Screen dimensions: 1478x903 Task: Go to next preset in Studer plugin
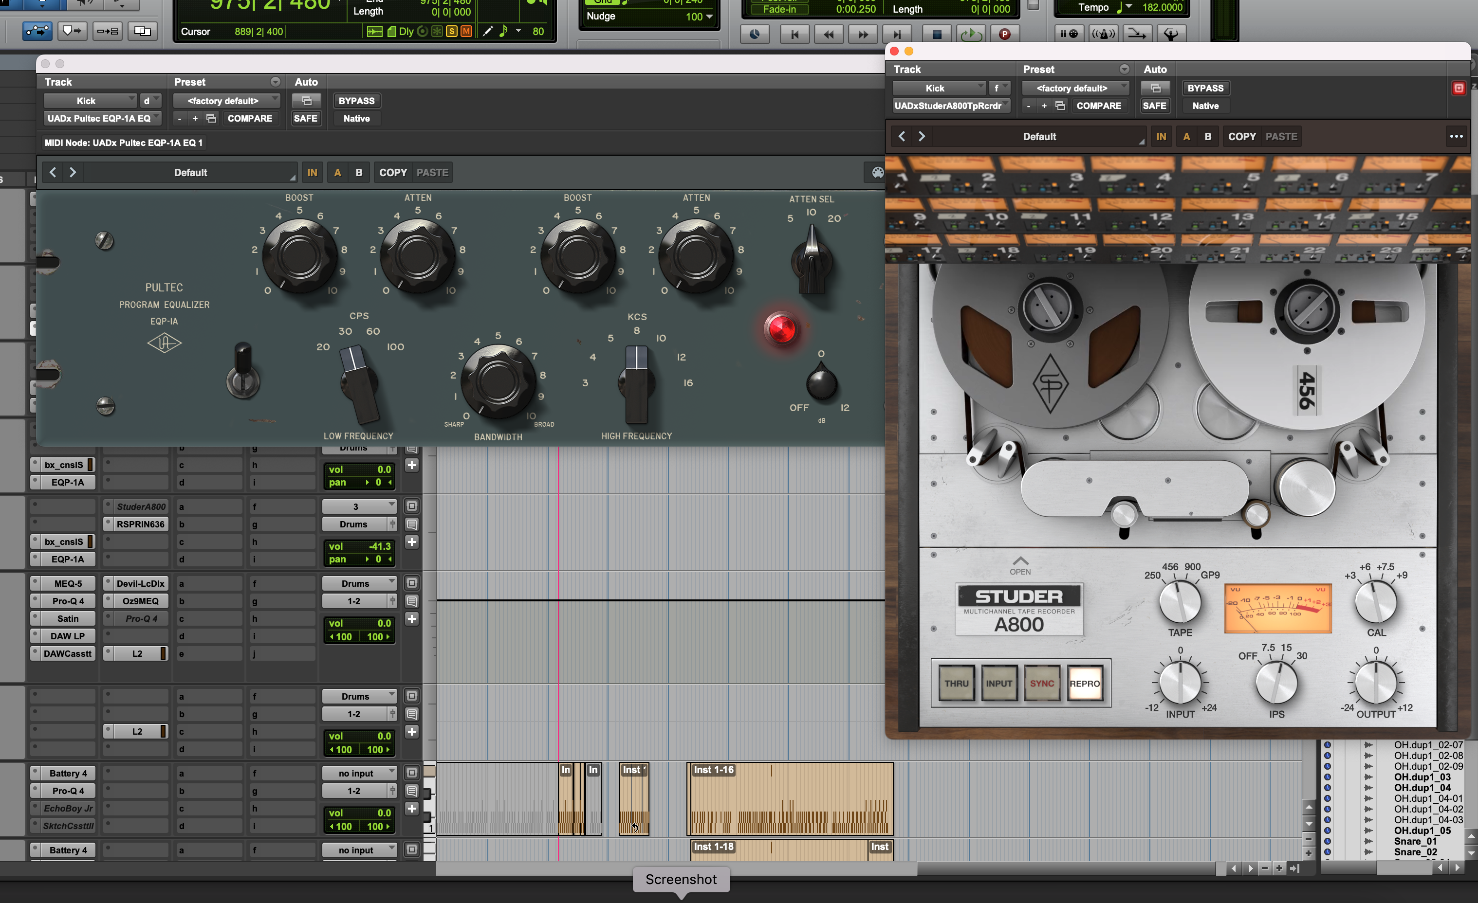click(922, 137)
